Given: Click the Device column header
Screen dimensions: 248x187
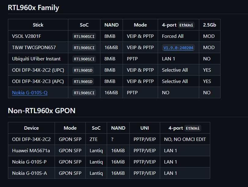Looking at the screenshot, I should (31, 128).
